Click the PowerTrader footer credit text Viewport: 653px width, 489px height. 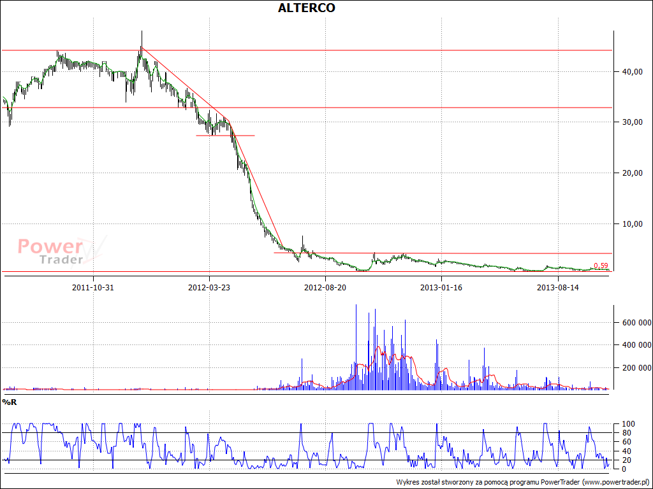click(x=522, y=482)
